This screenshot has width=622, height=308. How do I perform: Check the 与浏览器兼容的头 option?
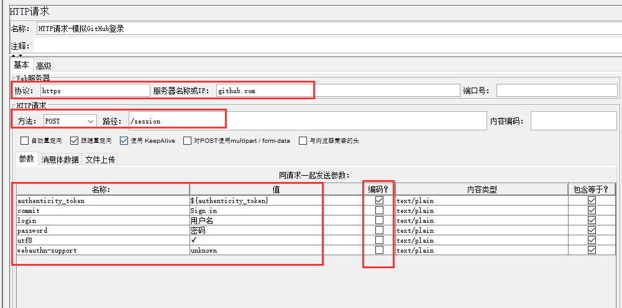[303, 141]
